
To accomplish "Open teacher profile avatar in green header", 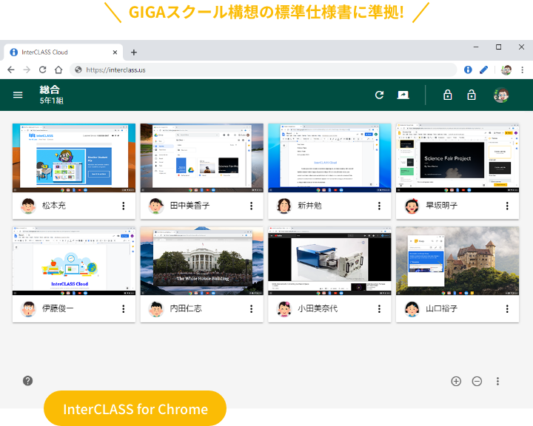I will point(501,95).
